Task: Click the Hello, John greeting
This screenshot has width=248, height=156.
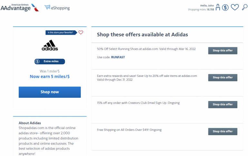Action: [x=207, y=5]
